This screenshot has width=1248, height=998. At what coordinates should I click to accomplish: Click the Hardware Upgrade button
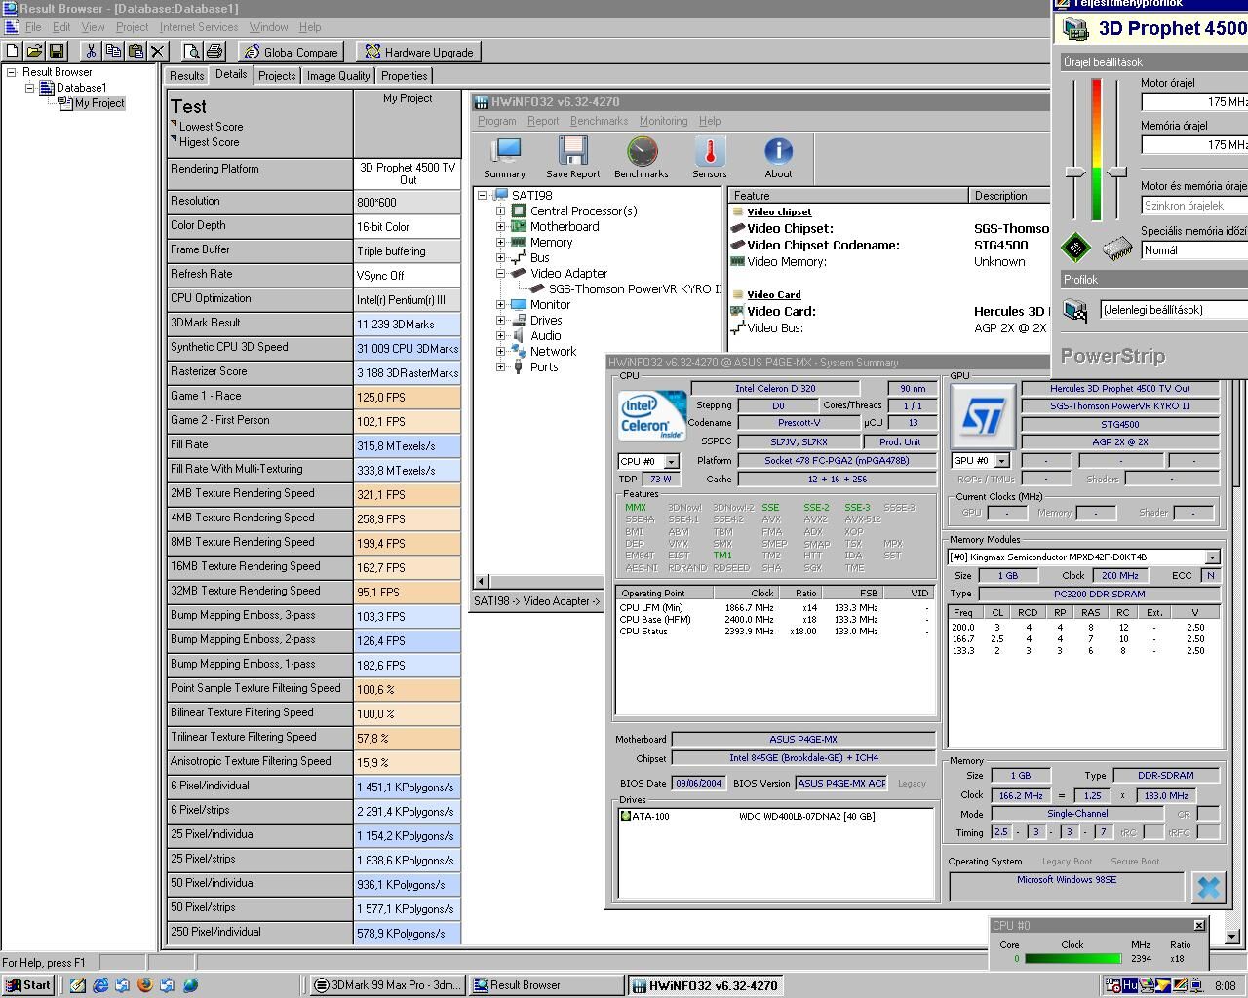(x=418, y=52)
